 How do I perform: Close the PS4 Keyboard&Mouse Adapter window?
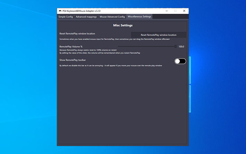[184, 11]
